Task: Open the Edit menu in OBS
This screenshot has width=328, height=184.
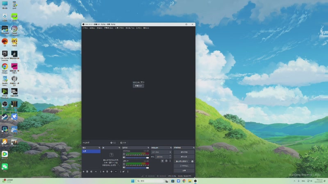Action: [x=92, y=28]
